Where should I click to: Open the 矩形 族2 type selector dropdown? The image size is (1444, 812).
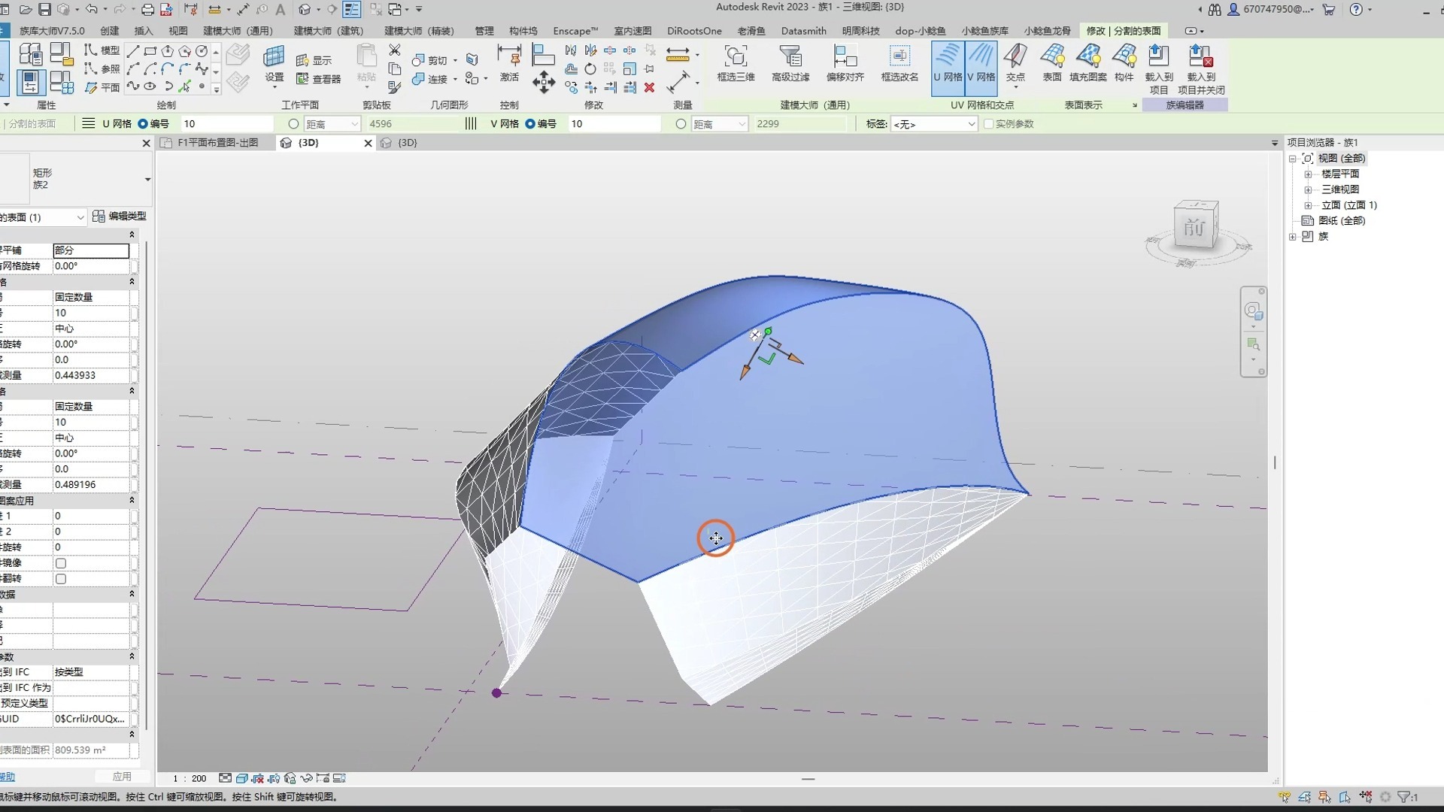[147, 179]
